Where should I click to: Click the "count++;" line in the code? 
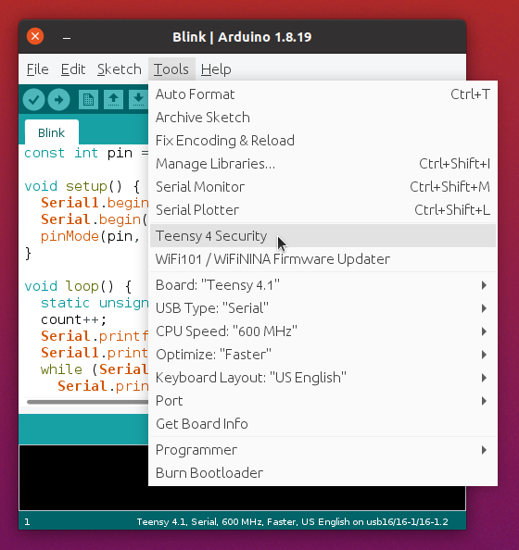point(73,319)
